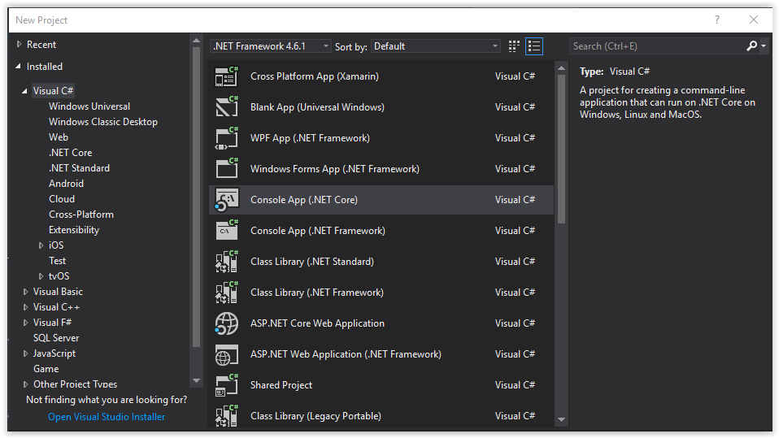Select the .NET Core category
The height and width of the screenshot is (438, 779).
(x=70, y=153)
